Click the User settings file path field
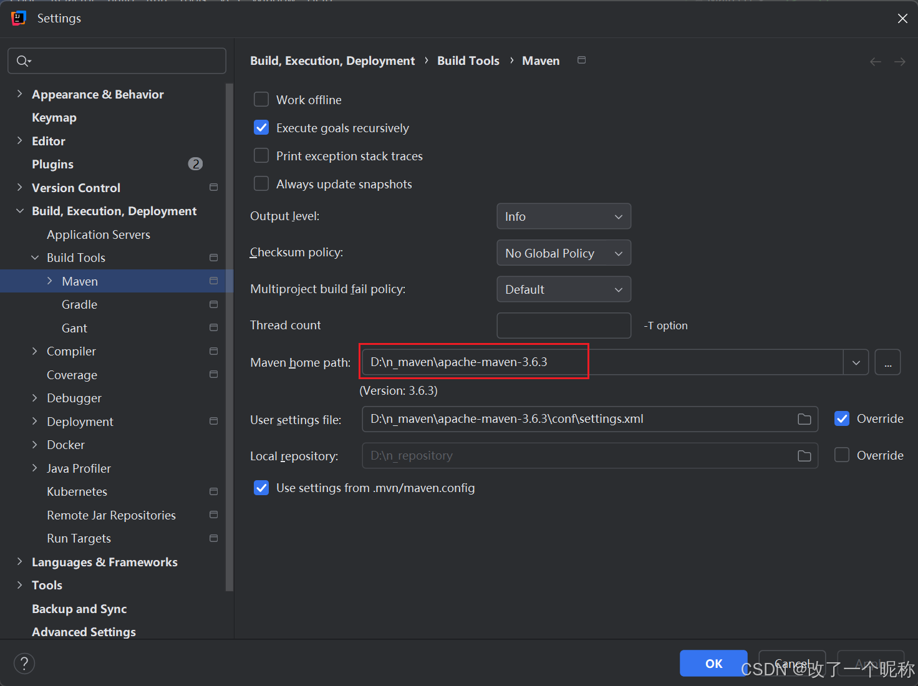The image size is (918, 686). point(590,419)
